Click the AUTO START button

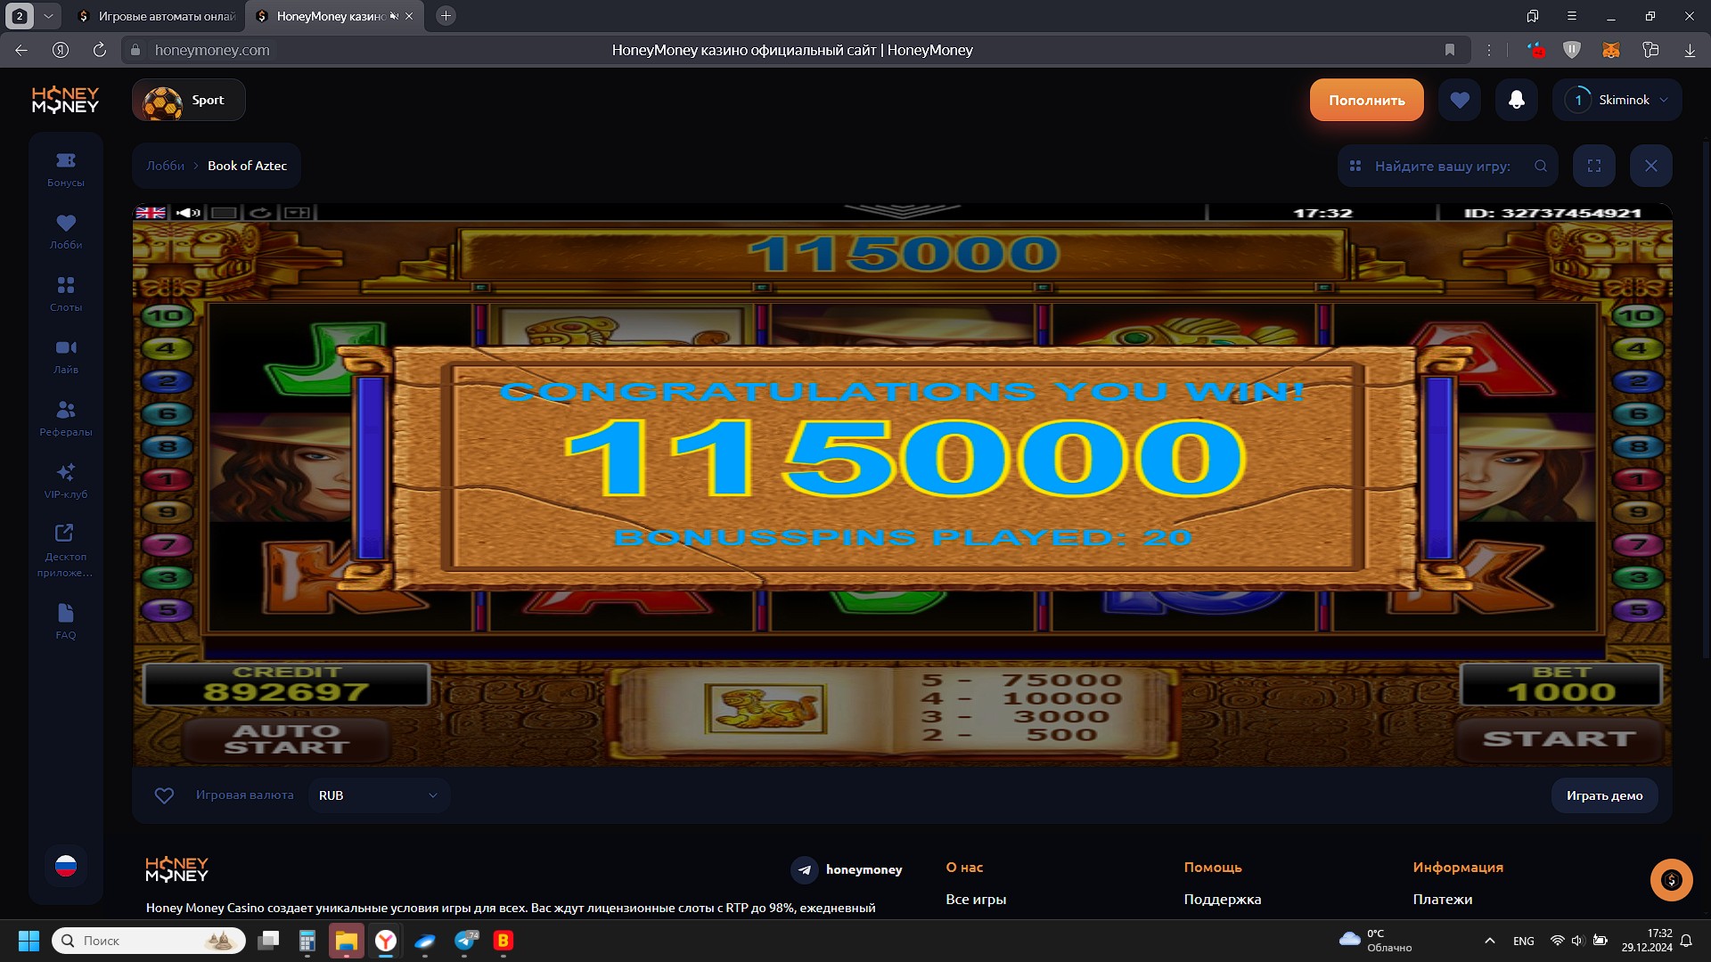pos(286,738)
